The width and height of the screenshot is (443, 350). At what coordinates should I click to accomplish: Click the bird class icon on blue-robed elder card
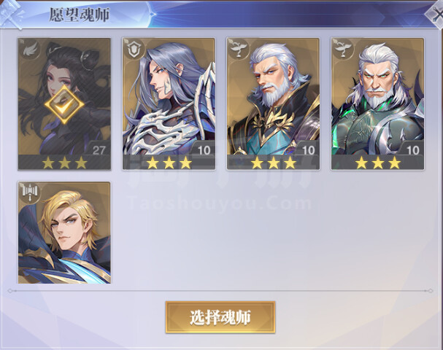238,49
